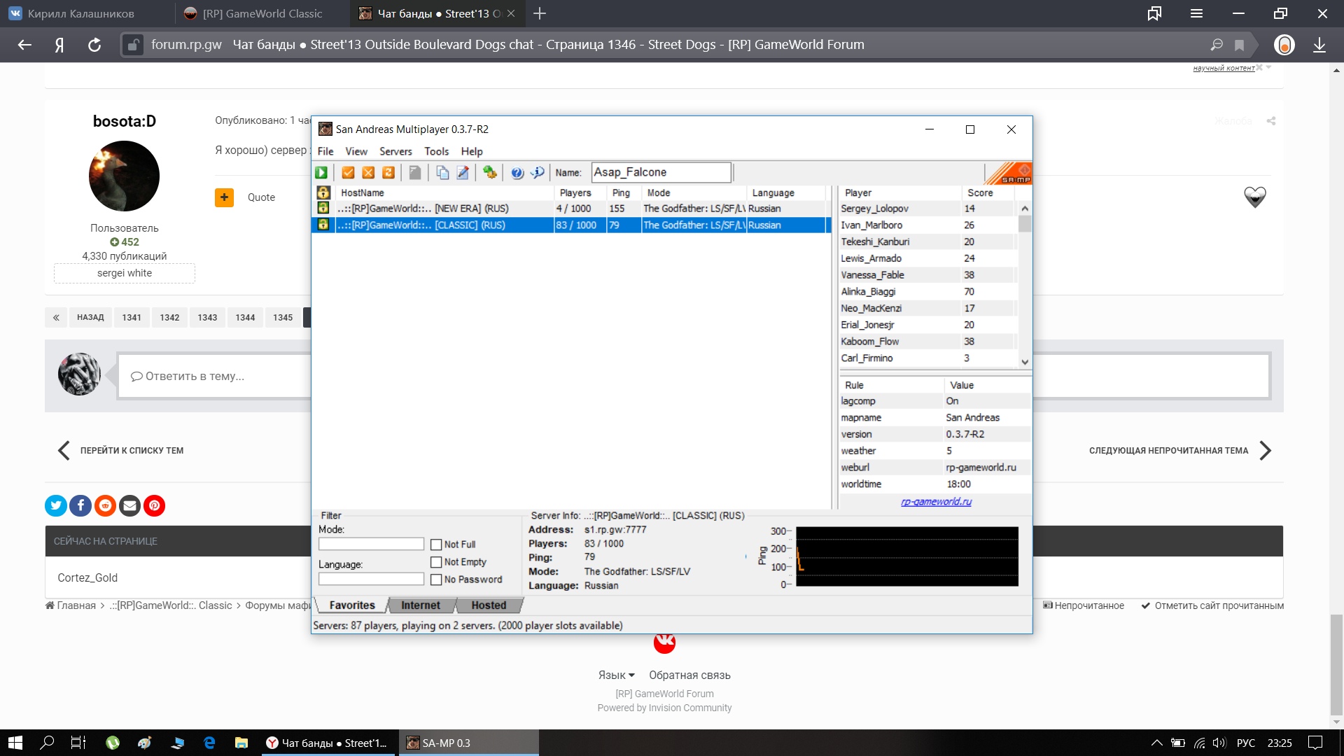1344x756 pixels.
Task: Click the browser reload icon
Action: [94, 45]
